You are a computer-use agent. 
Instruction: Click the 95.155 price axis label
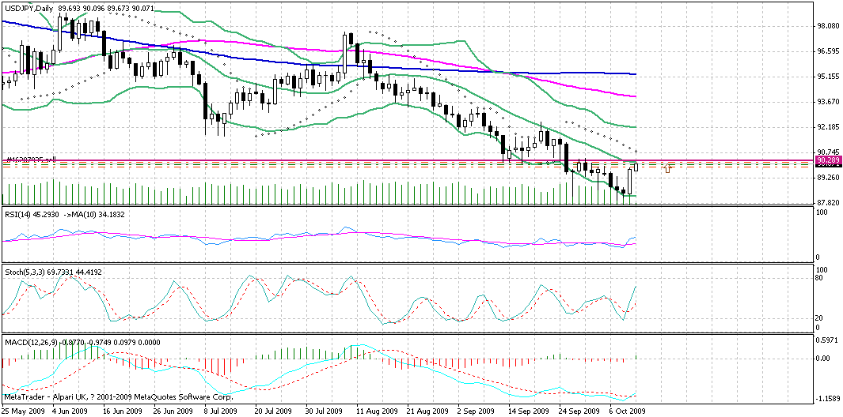click(x=827, y=77)
